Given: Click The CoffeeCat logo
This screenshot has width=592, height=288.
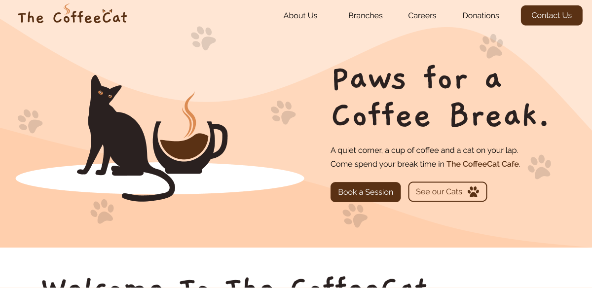Looking at the screenshot, I should [x=72, y=15].
